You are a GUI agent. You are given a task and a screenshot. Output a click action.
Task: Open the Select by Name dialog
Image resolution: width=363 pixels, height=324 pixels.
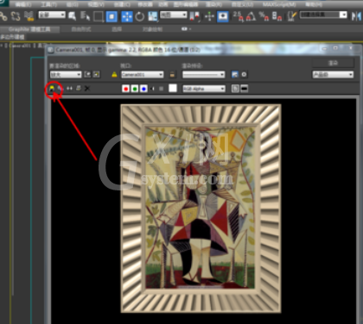(x=85, y=16)
